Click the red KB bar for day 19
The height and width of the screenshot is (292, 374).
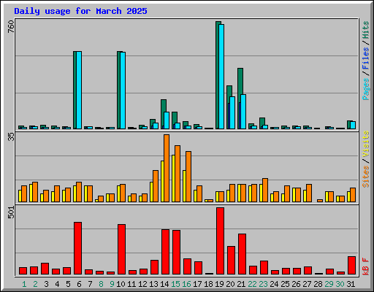[x=220, y=241]
